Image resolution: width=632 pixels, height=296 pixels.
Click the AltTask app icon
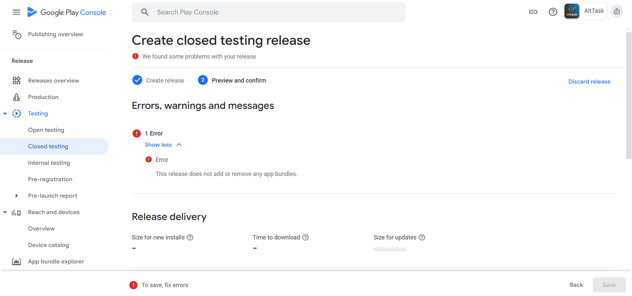[572, 11]
